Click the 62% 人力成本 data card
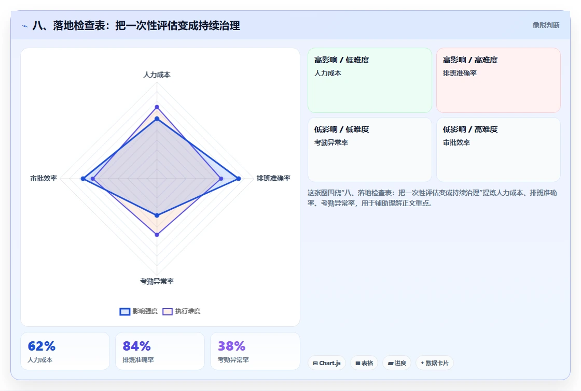 pos(65,351)
